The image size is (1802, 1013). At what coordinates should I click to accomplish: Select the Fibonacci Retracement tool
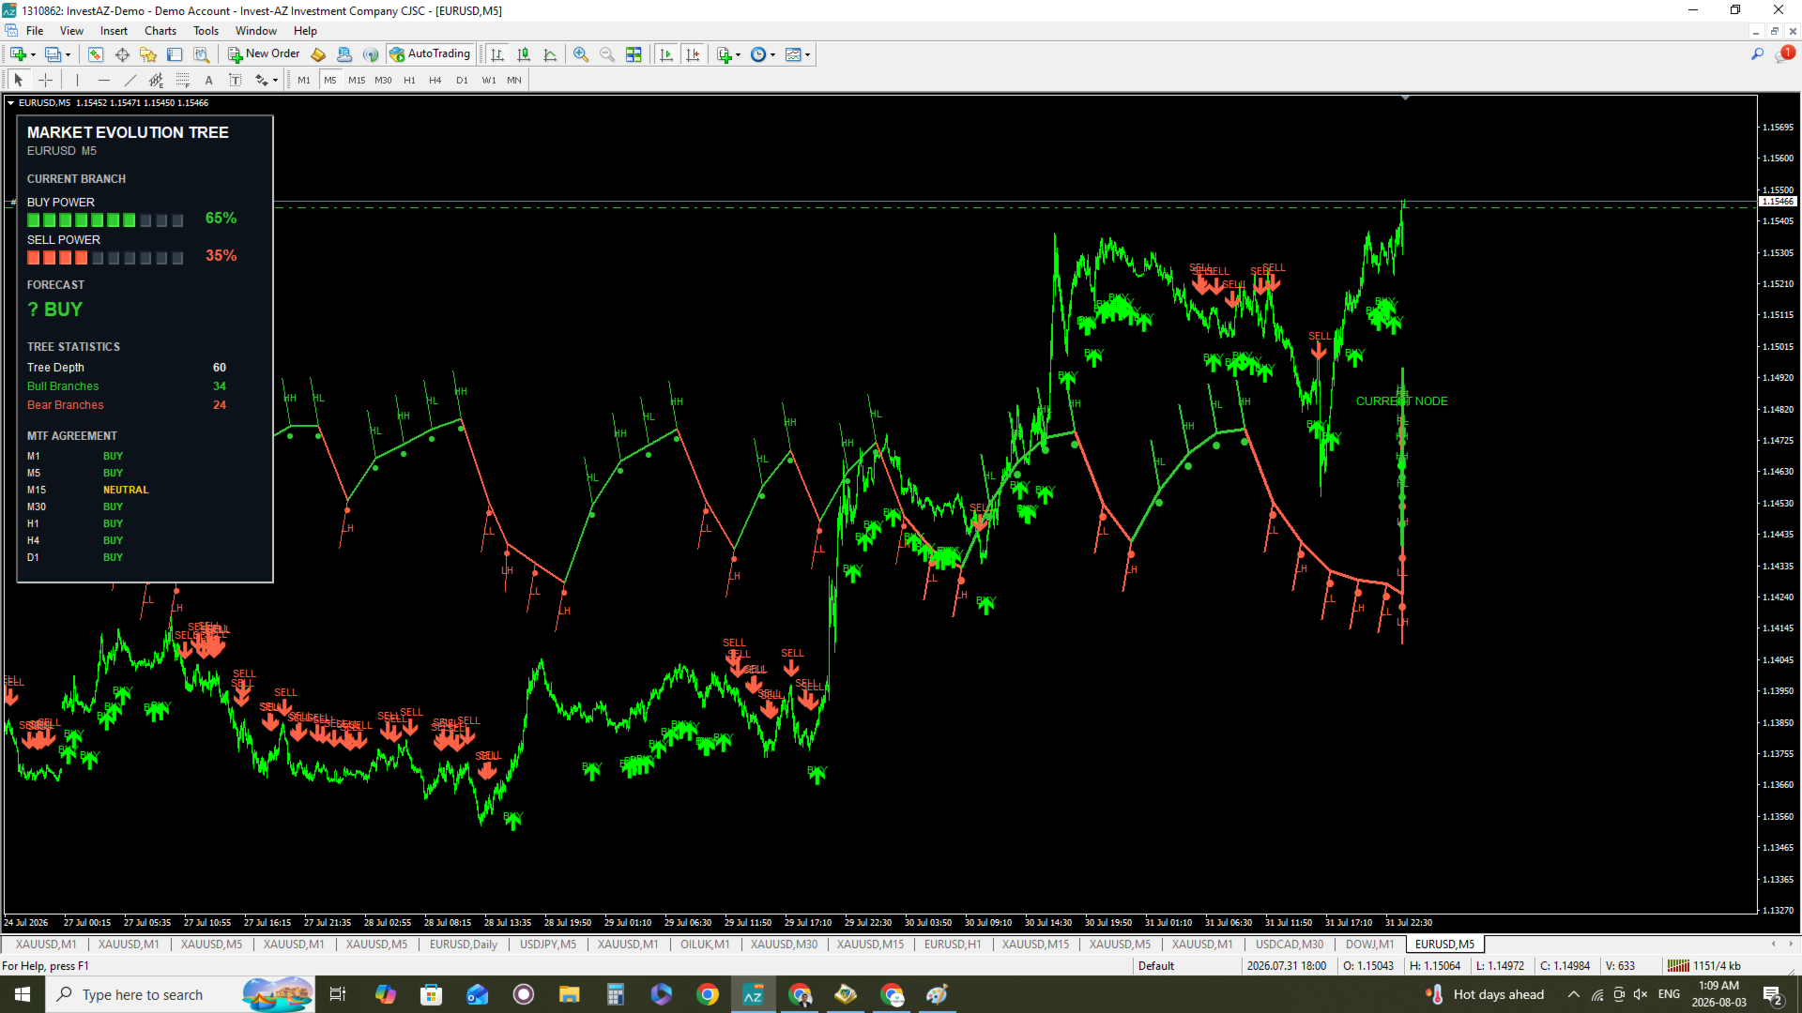(x=182, y=80)
